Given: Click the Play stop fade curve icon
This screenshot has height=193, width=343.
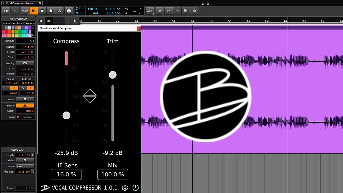Looking at the screenshot, I should (33, 172).
